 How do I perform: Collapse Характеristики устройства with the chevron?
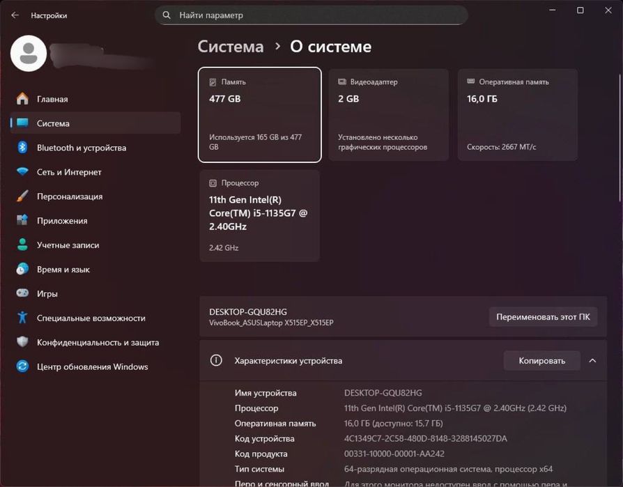pyautogui.click(x=592, y=361)
